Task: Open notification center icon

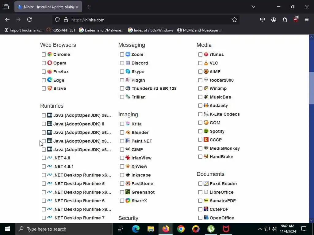Action: (304, 229)
